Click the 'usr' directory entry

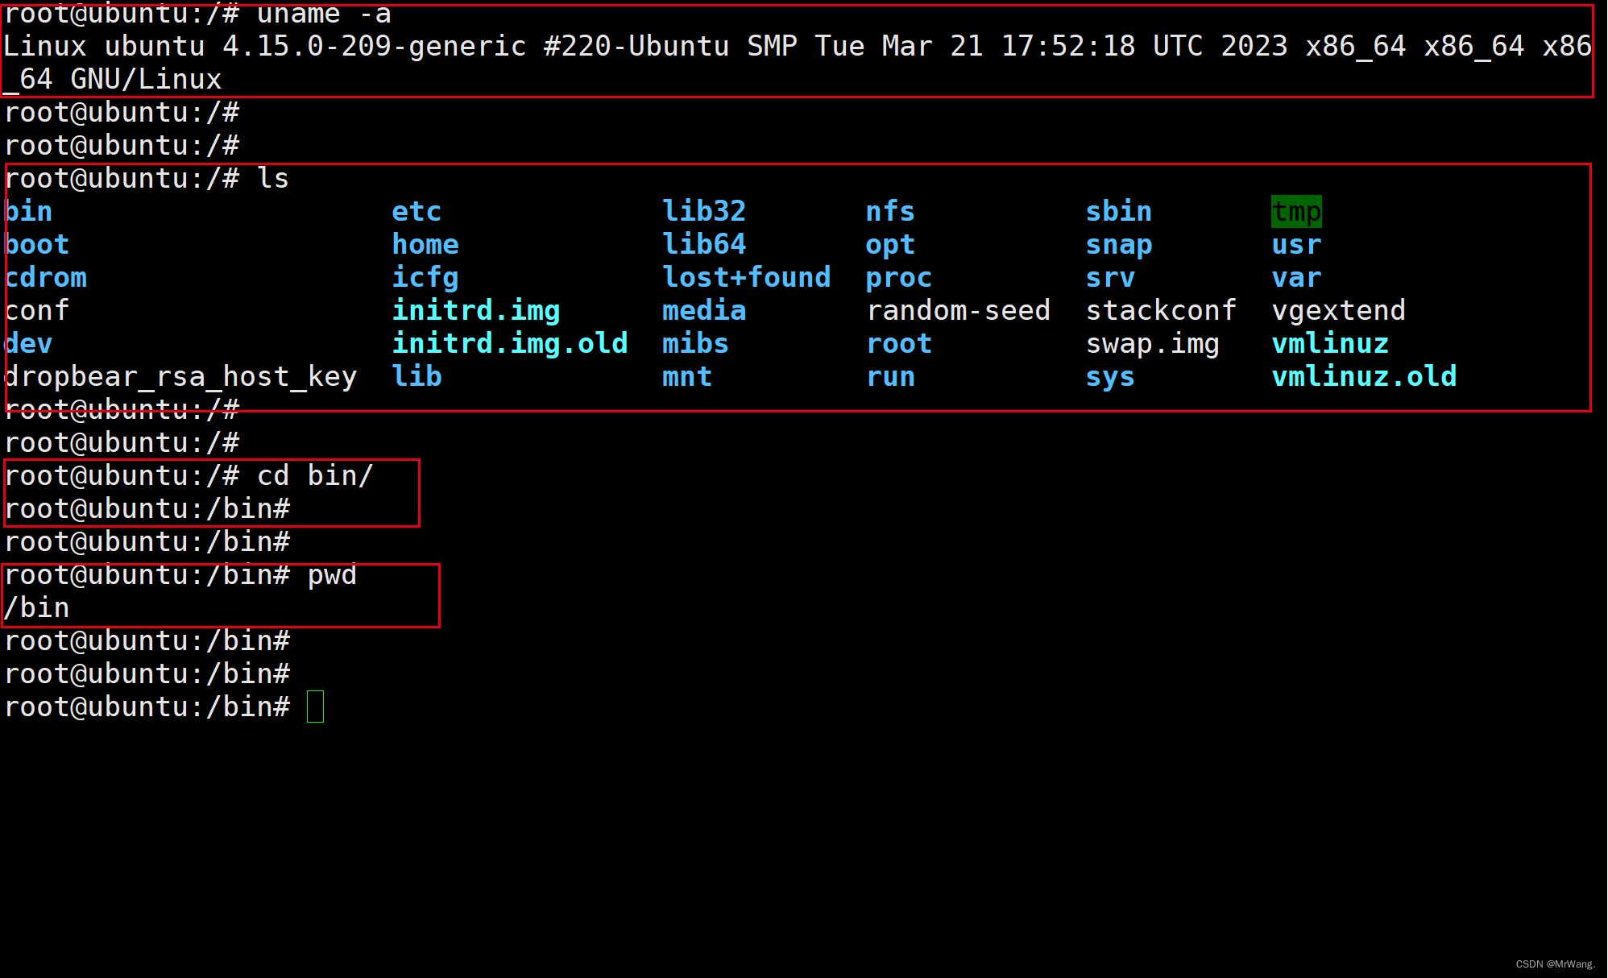pos(1296,245)
